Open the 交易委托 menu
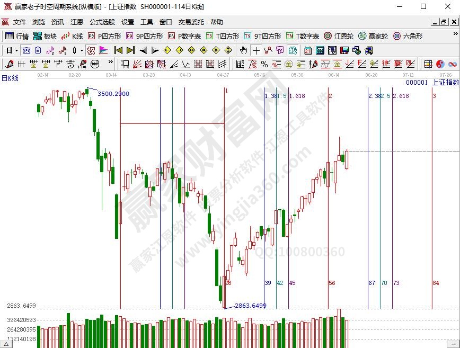460x348 pixels. tap(191, 22)
